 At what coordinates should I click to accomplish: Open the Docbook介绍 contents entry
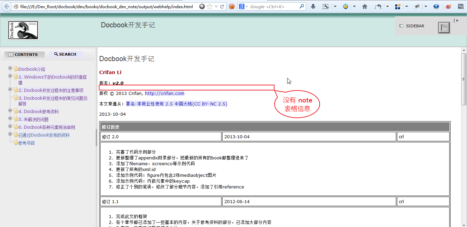pos(32,69)
